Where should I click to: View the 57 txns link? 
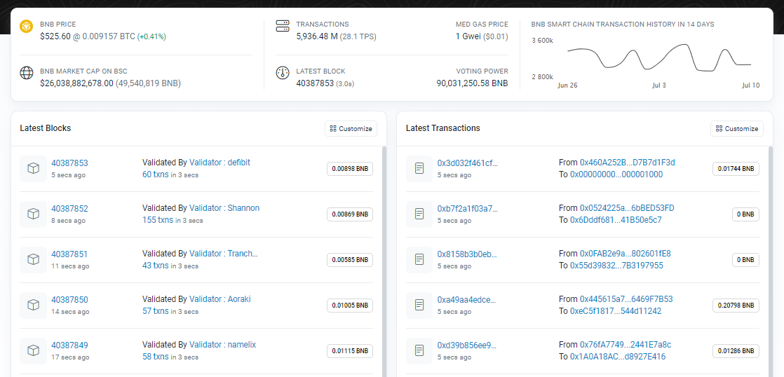(156, 311)
